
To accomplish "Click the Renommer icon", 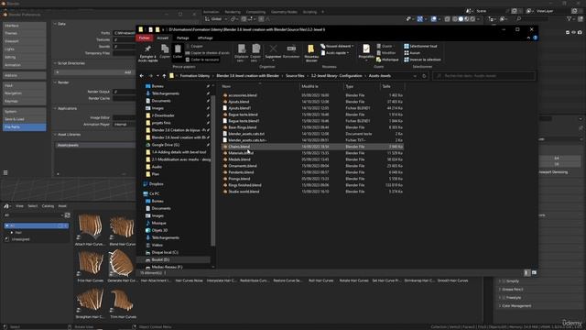I will 291,49.
